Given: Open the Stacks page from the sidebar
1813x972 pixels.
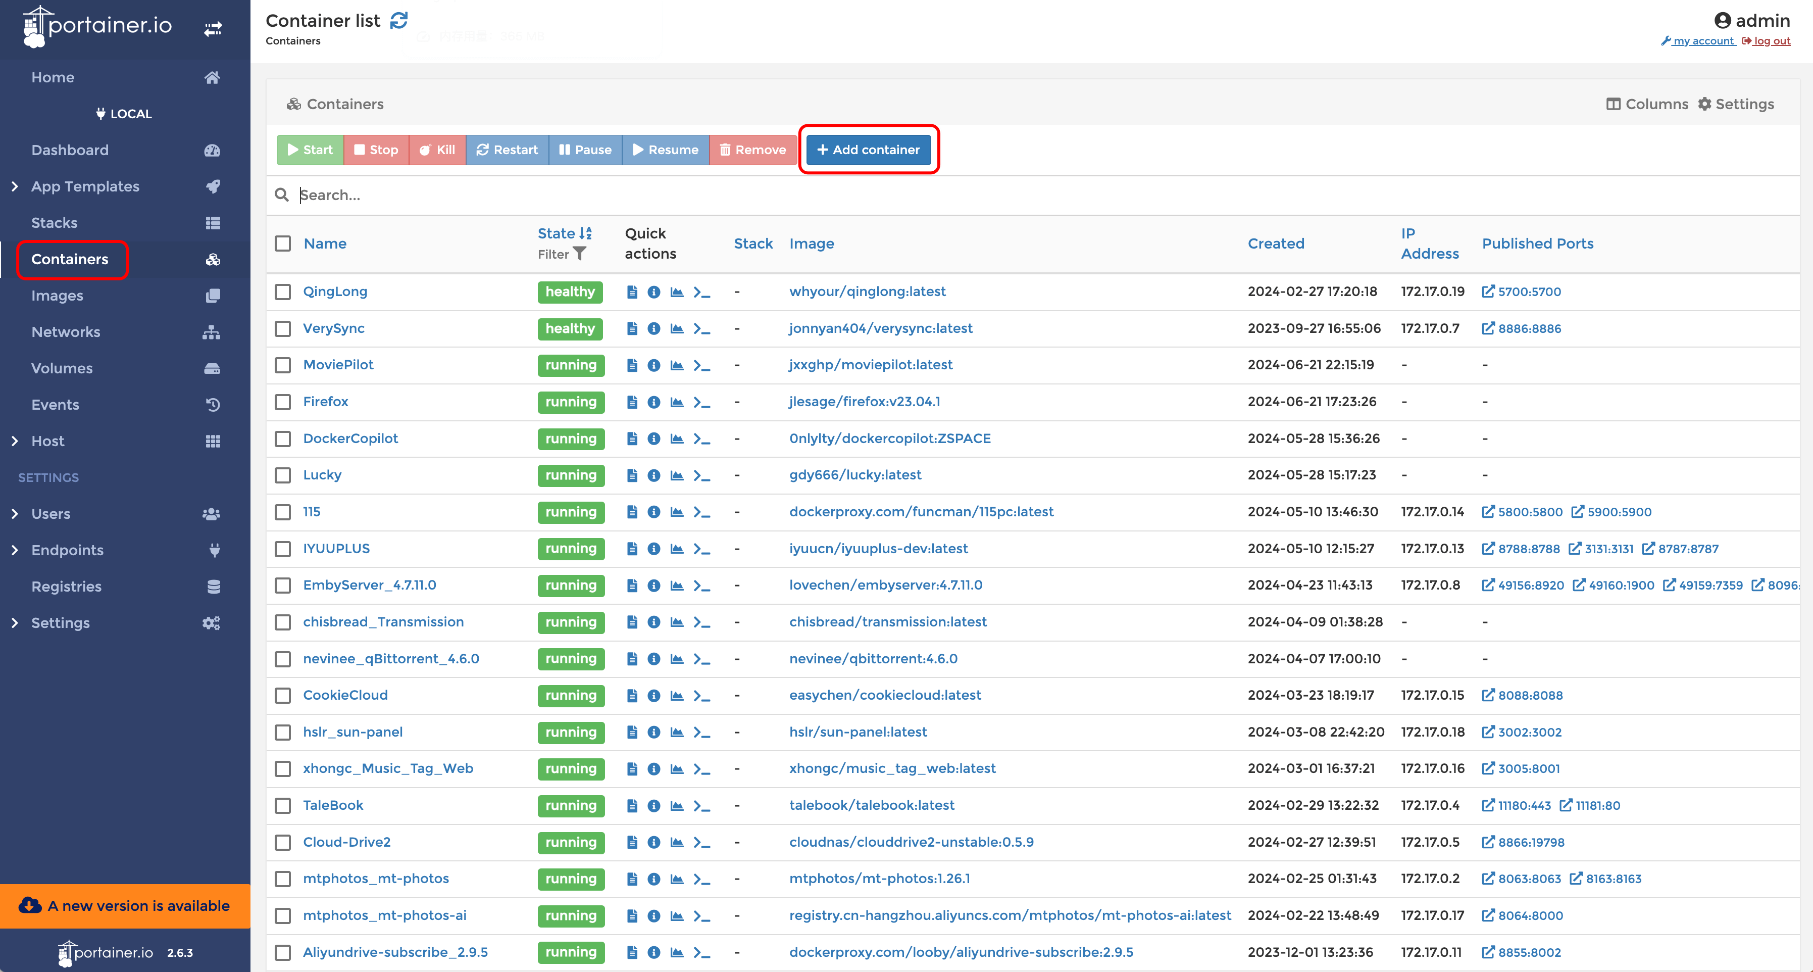Looking at the screenshot, I should click(x=54, y=223).
